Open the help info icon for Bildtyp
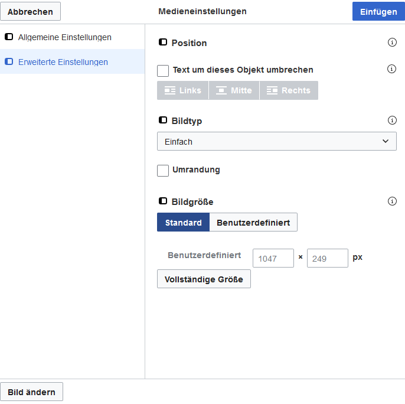The height and width of the screenshot is (404, 405). pyautogui.click(x=391, y=120)
